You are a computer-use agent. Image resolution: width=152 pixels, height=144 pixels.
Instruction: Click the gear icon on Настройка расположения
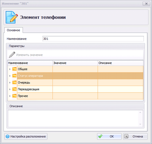click(x=8, y=136)
